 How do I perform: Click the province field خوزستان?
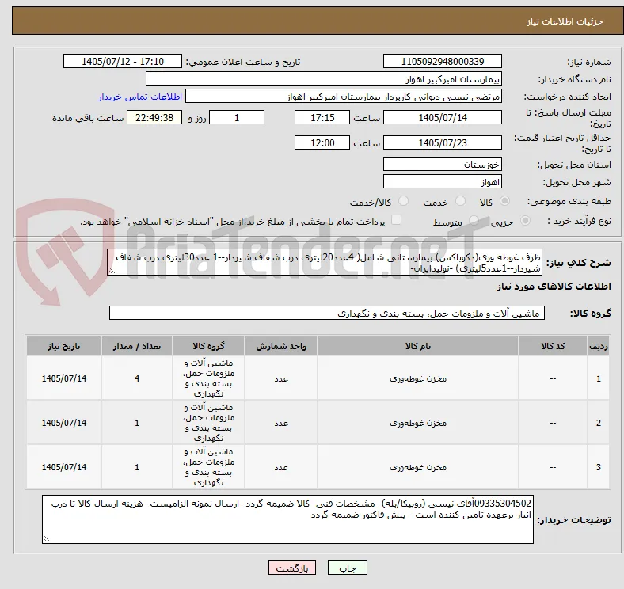[442, 164]
